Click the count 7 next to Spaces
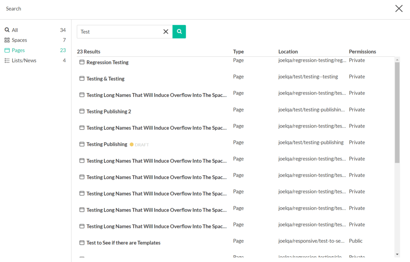410x262 pixels. pyautogui.click(x=64, y=40)
